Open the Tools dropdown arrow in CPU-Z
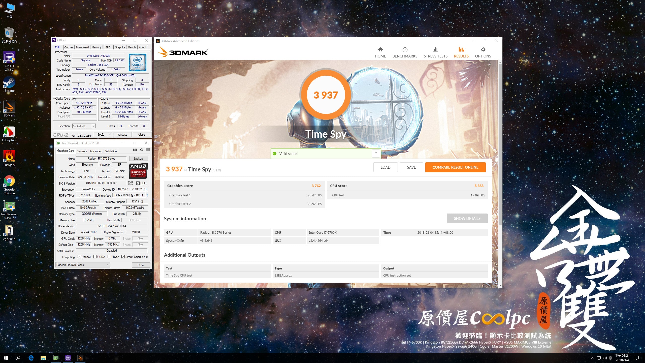Image resolution: width=645 pixels, height=363 pixels. coord(110,135)
